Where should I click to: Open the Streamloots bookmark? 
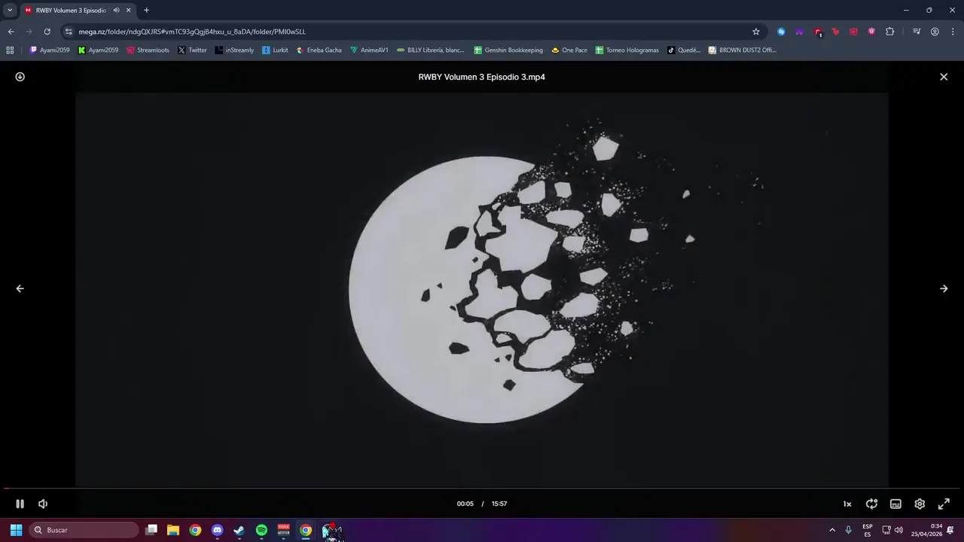[x=148, y=50]
